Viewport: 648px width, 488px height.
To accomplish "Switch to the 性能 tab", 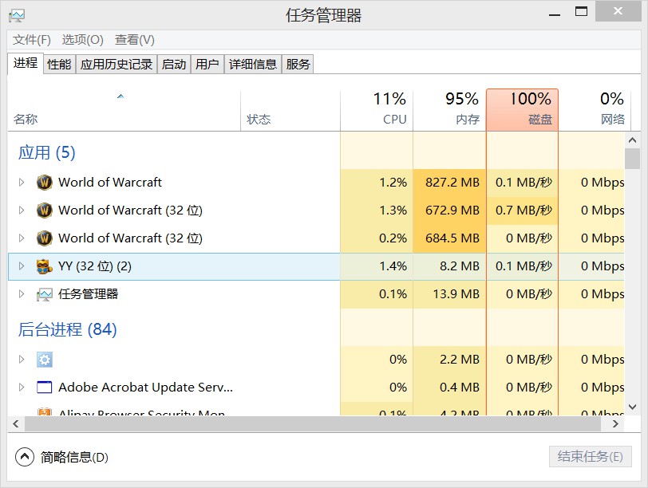I will 59,65.
